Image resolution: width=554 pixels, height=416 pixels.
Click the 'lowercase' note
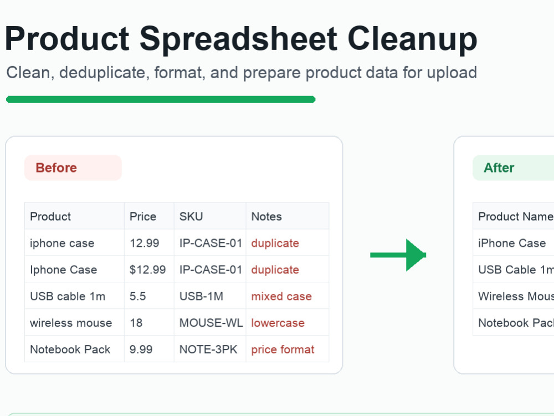click(x=278, y=323)
